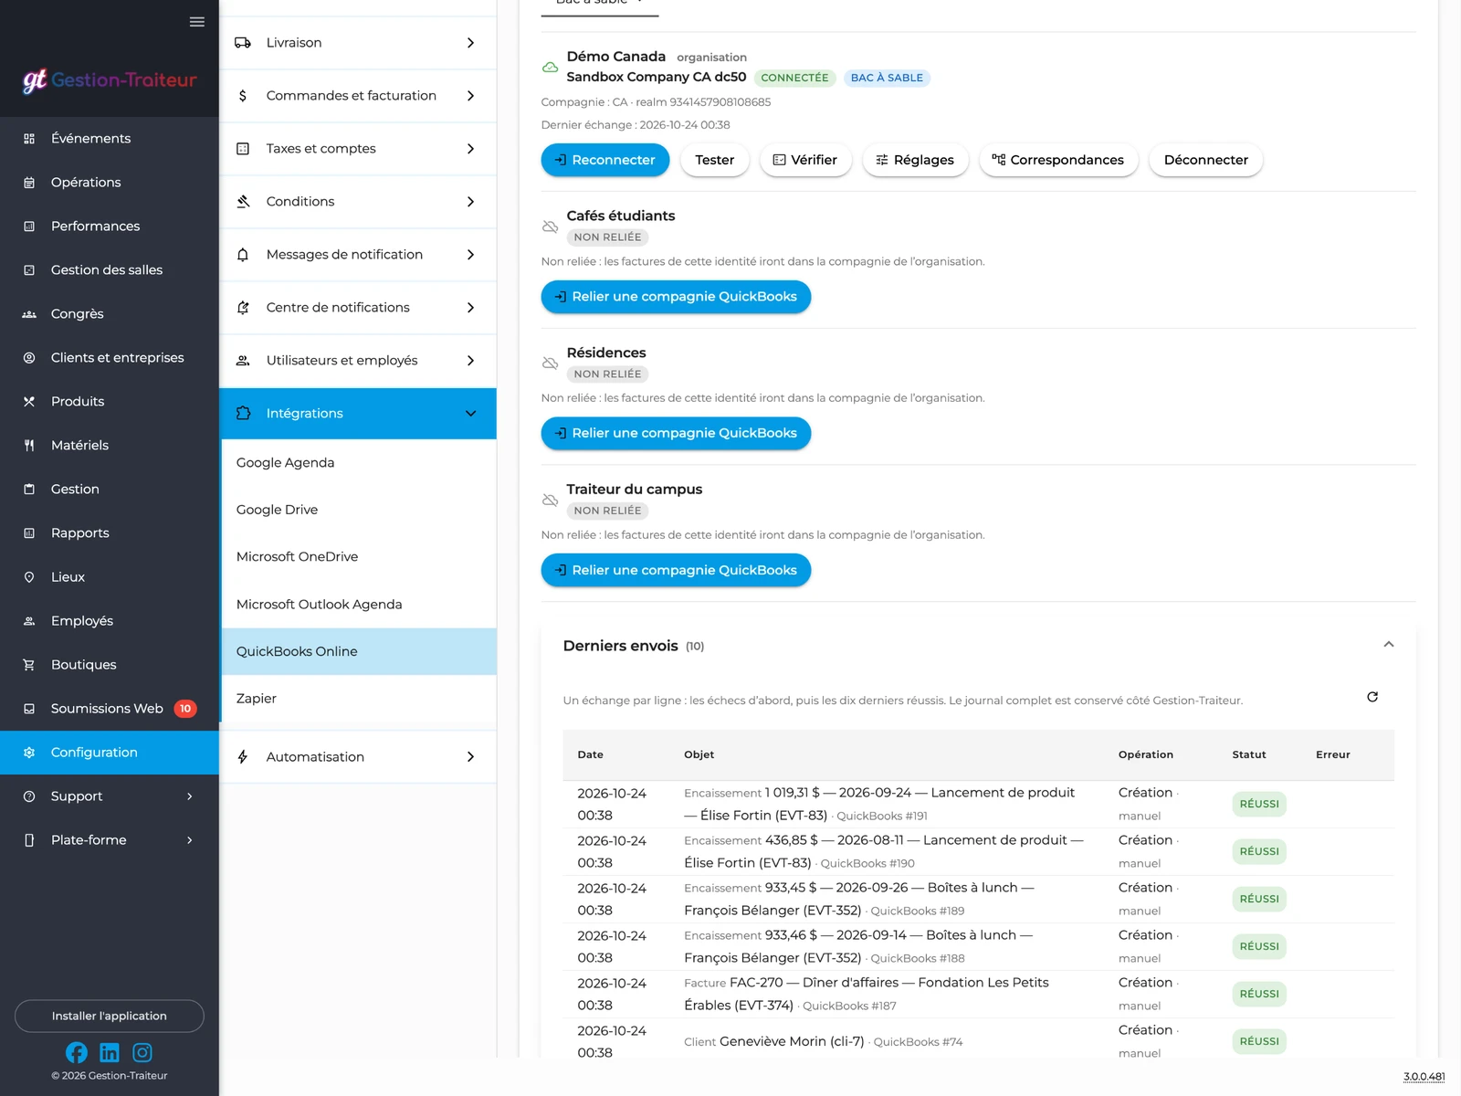Click Installer l'application button
Image resolution: width=1461 pixels, height=1096 pixels.
(110, 1016)
